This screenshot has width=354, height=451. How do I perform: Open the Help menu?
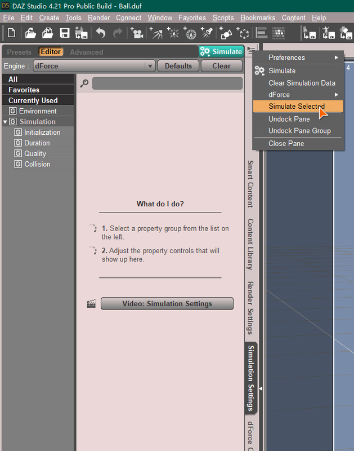319,18
